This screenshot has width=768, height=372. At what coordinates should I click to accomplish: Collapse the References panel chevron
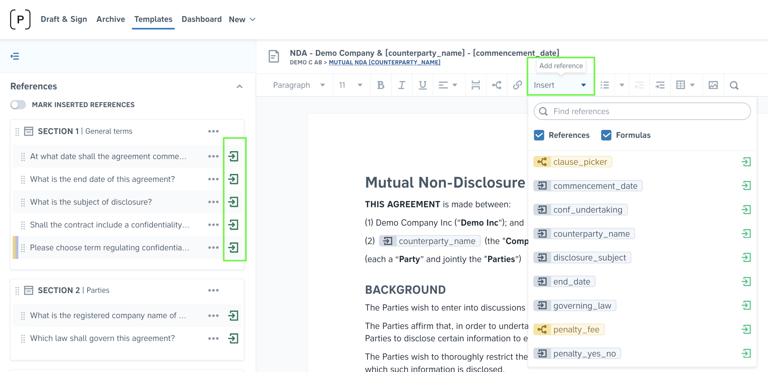(x=240, y=86)
